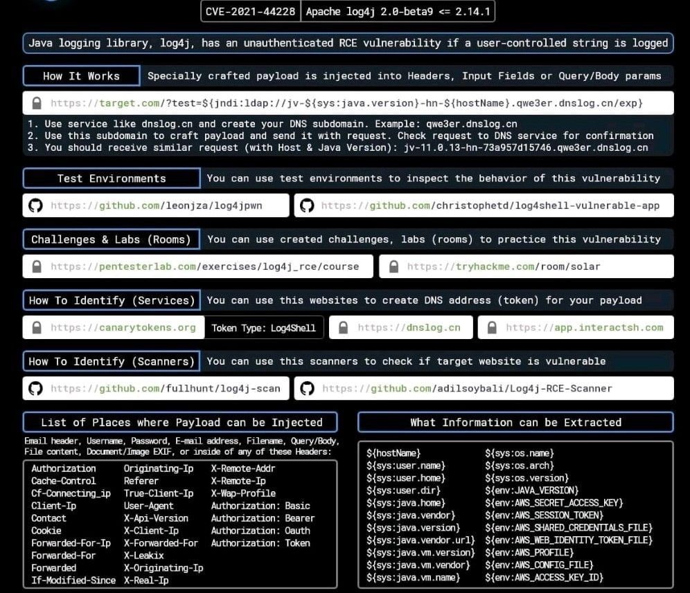Select the Forwarded-For-Ip header entry
690x593 pixels.
click(71, 543)
